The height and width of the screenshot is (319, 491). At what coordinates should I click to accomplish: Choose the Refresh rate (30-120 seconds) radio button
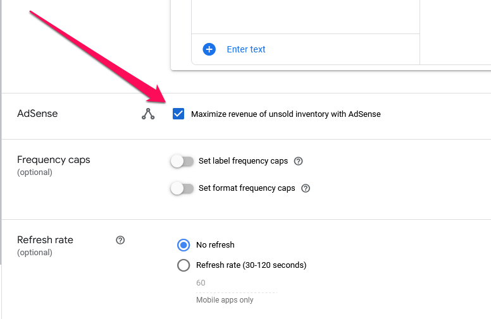pos(183,265)
